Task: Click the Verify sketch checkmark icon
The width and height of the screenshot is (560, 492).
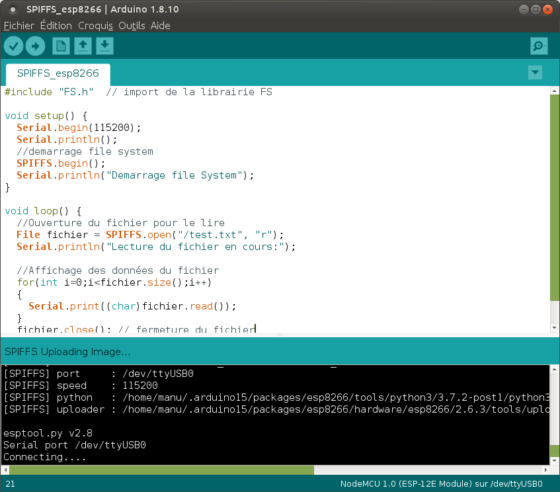Action: pyautogui.click(x=14, y=46)
